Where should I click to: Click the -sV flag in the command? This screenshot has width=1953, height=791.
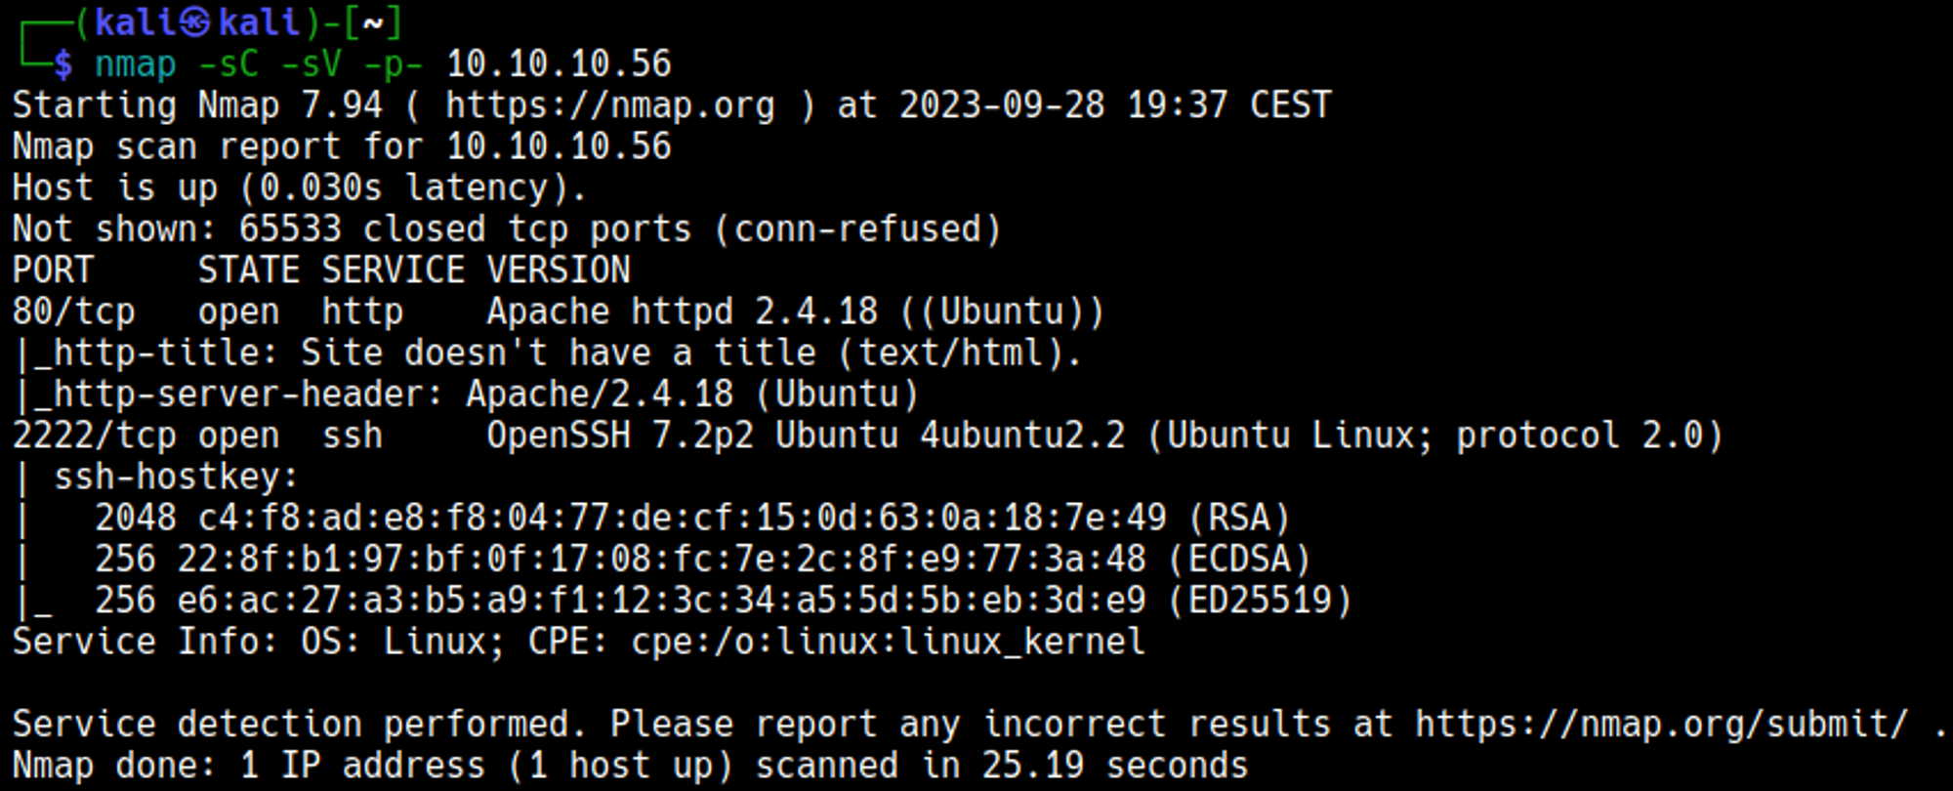coord(312,64)
